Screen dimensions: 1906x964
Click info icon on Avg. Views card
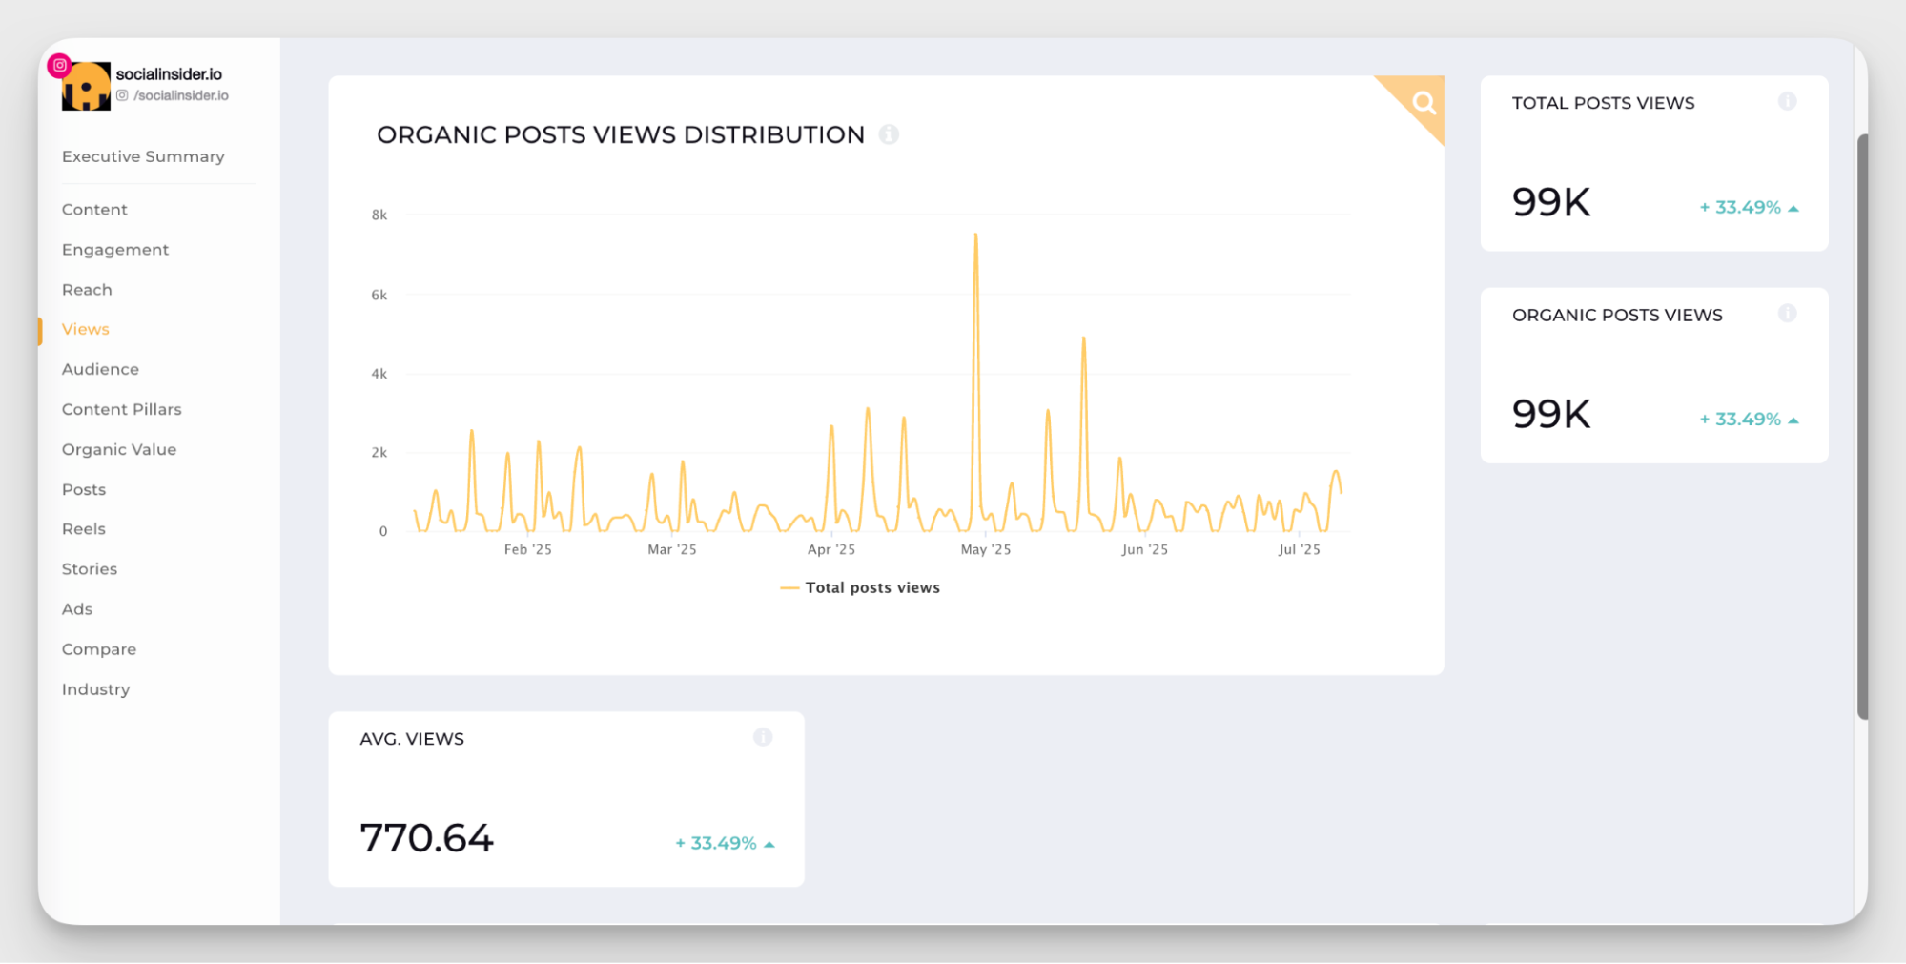[763, 736]
